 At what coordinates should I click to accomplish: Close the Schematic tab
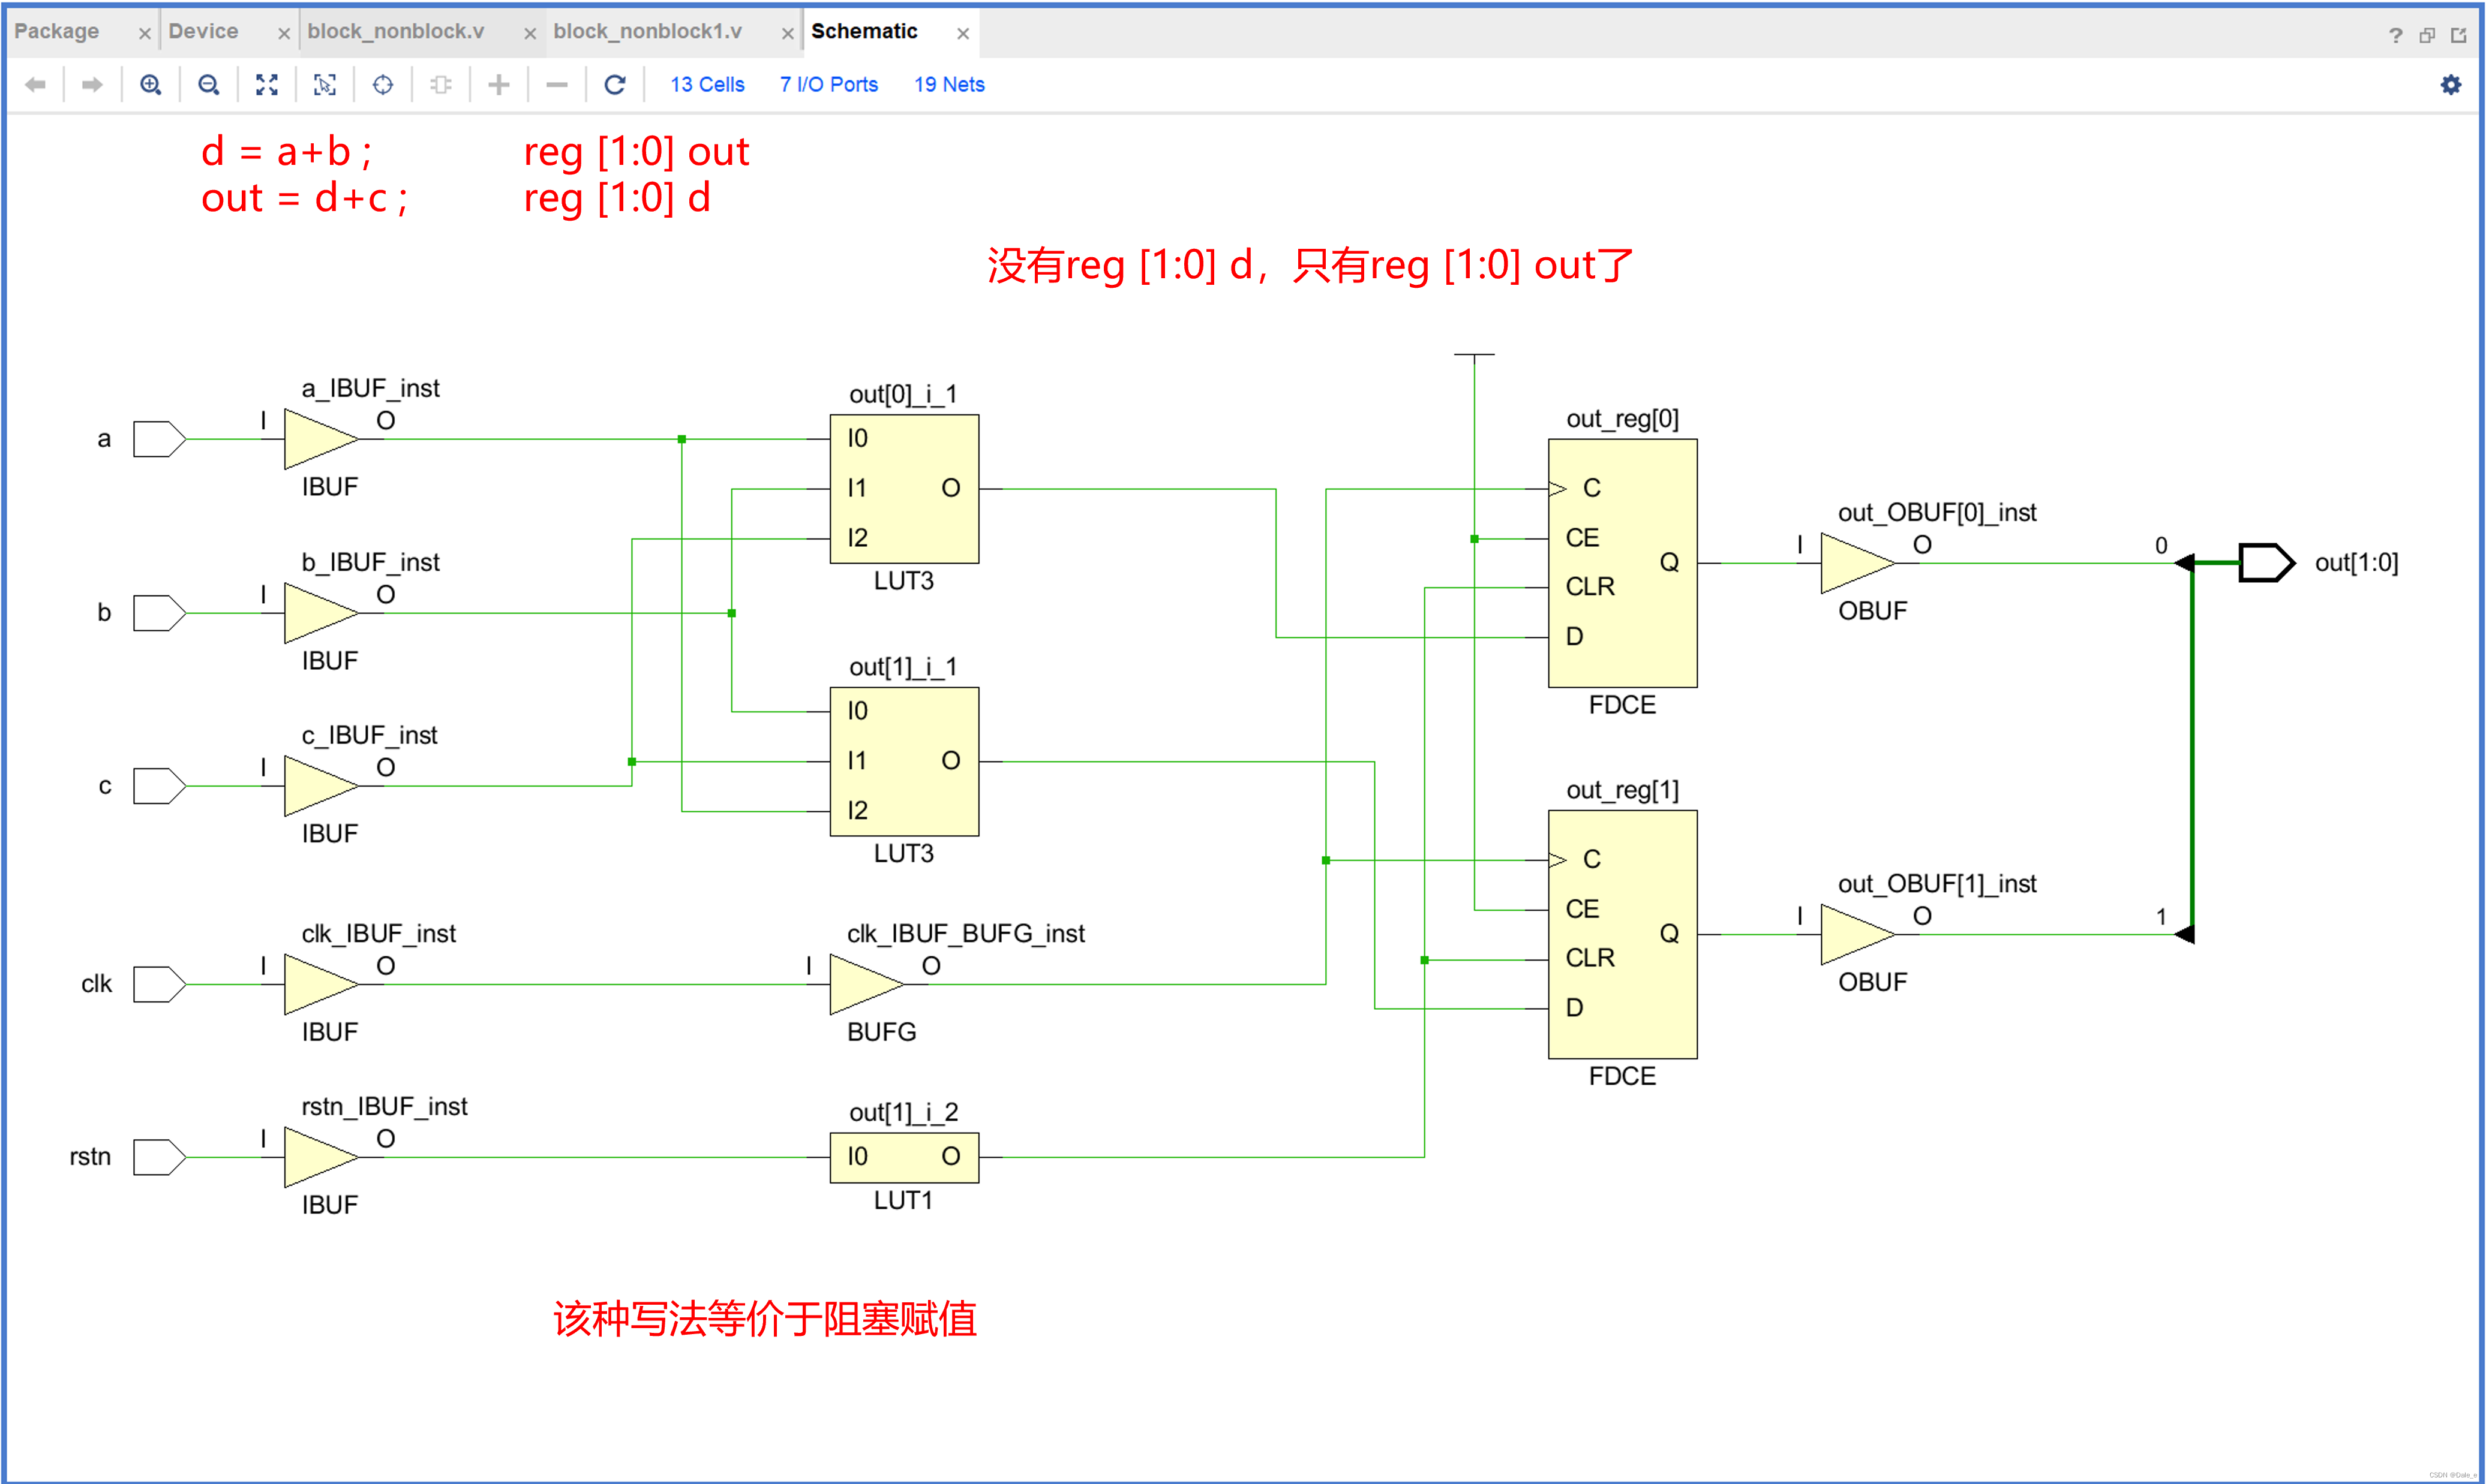(x=962, y=34)
